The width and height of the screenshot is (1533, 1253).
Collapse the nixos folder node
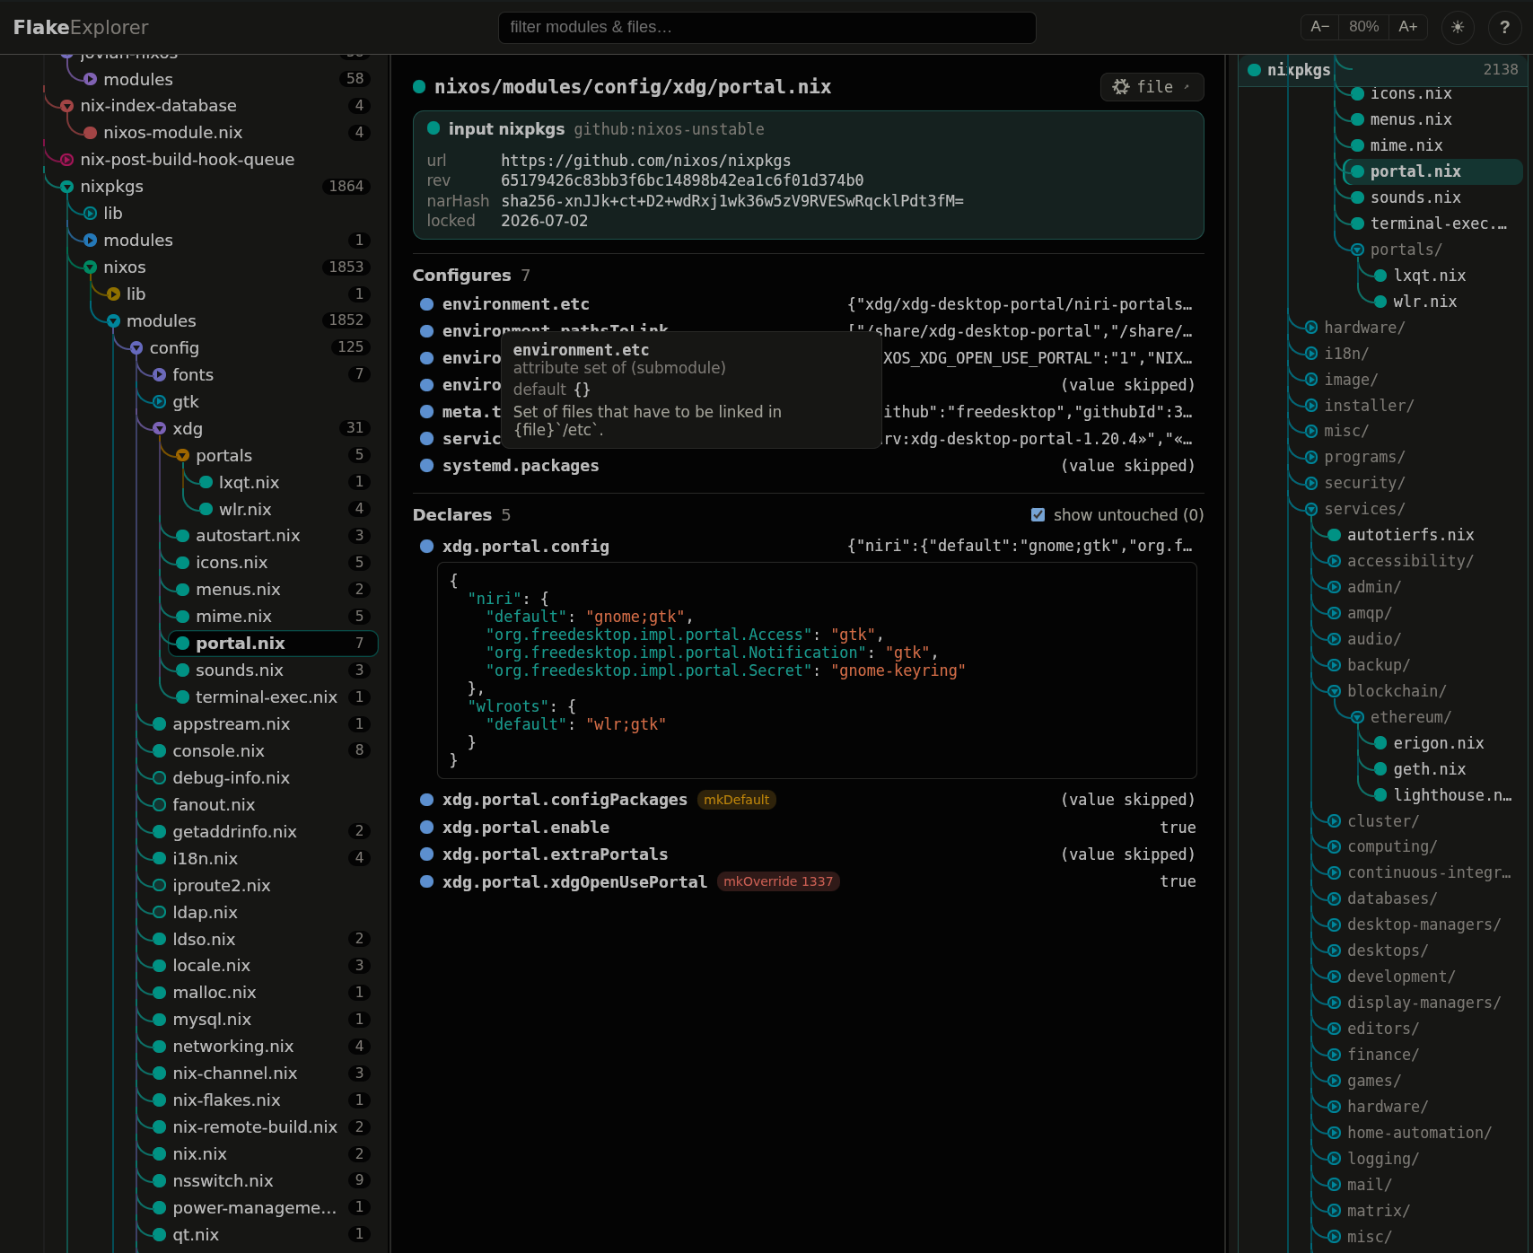[x=90, y=267]
